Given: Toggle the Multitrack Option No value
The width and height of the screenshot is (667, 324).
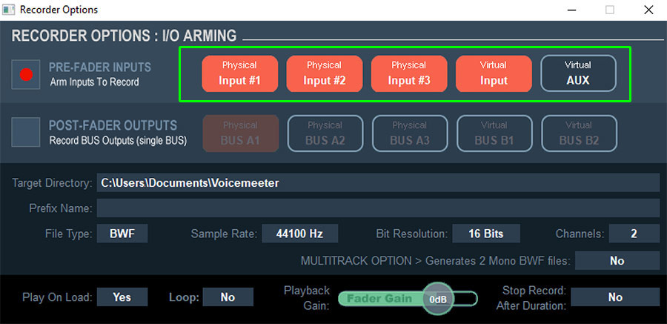Looking at the screenshot, I should [617, 260].
